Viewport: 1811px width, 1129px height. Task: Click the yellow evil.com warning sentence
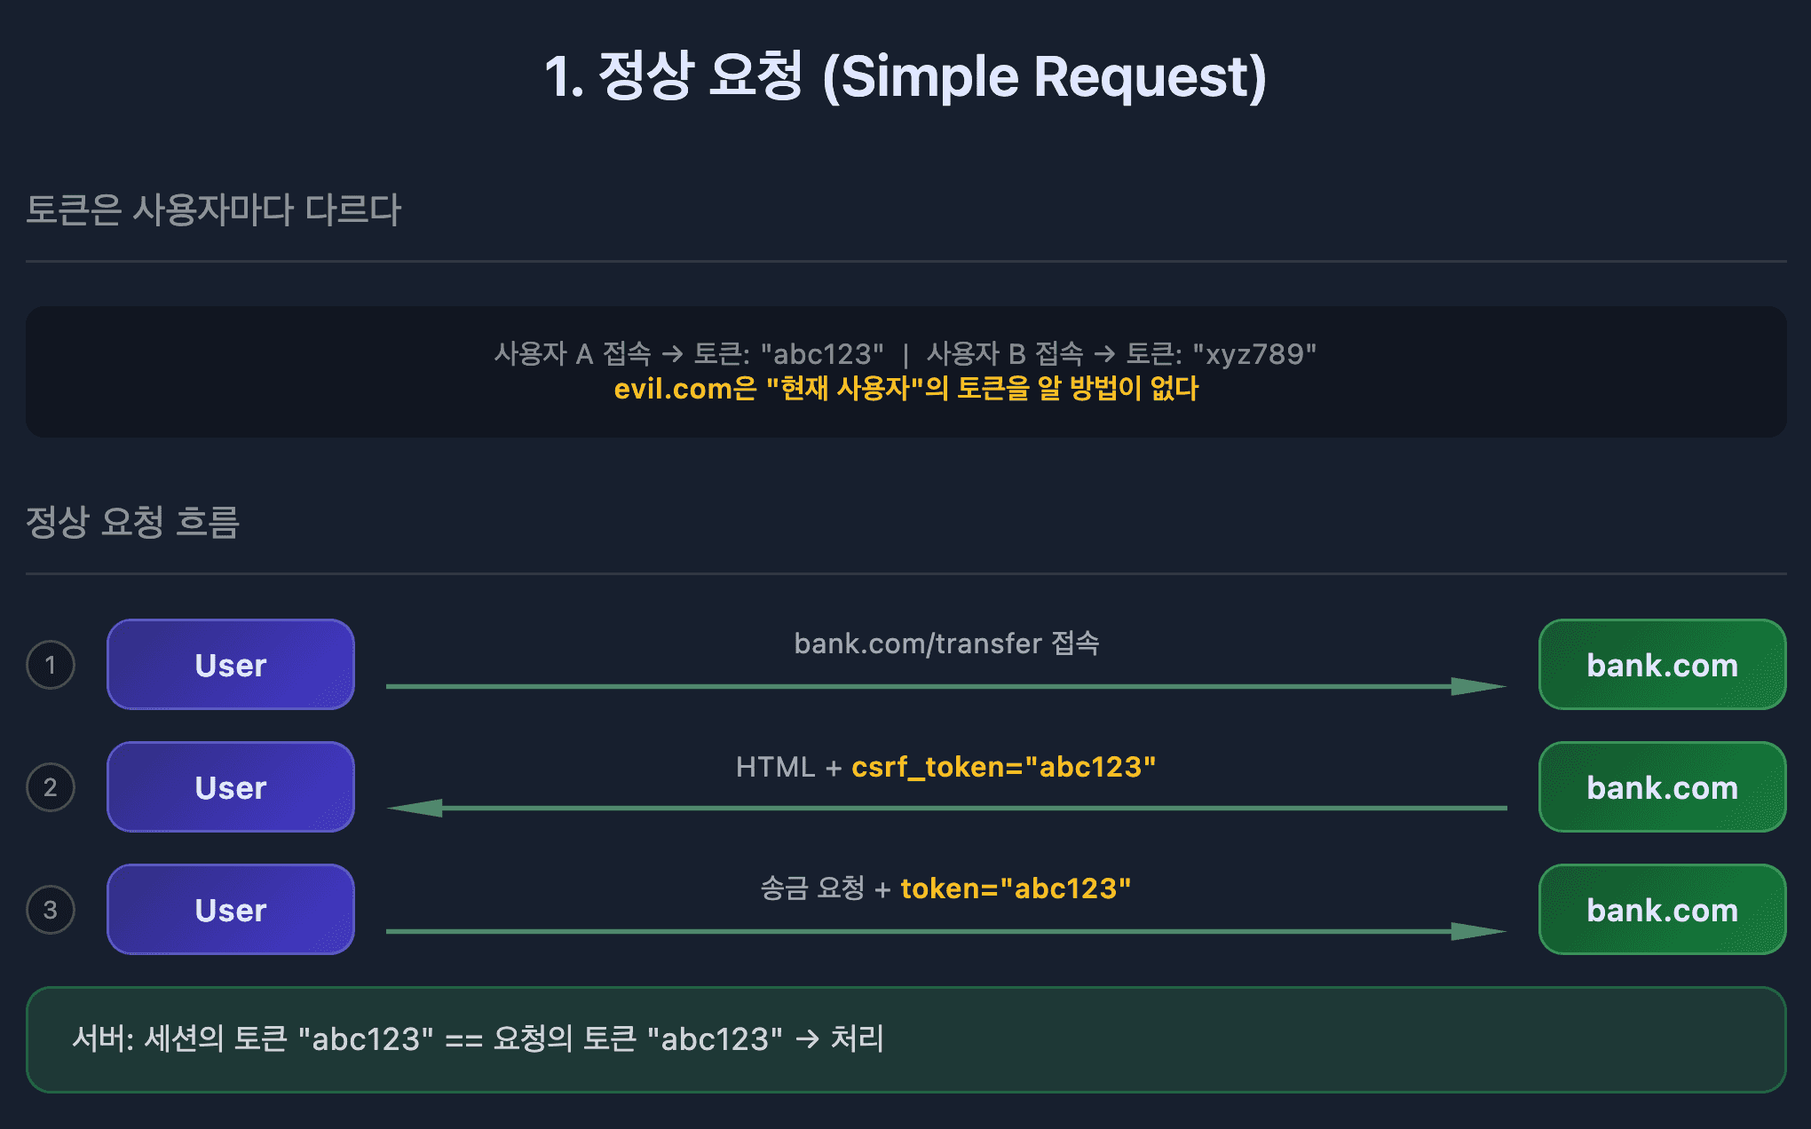905,389
